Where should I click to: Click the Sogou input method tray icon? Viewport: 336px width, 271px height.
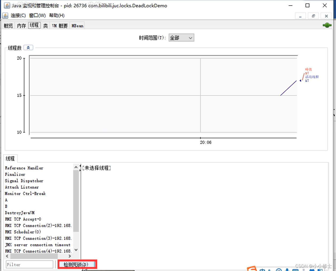252,269
